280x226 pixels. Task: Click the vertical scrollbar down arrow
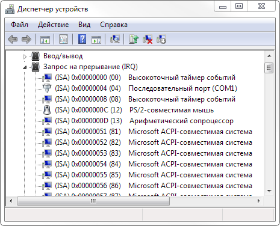269,191
